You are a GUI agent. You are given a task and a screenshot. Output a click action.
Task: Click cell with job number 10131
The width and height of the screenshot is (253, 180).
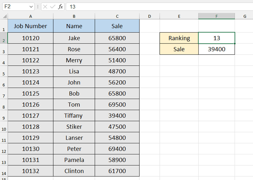click(30, 160)
